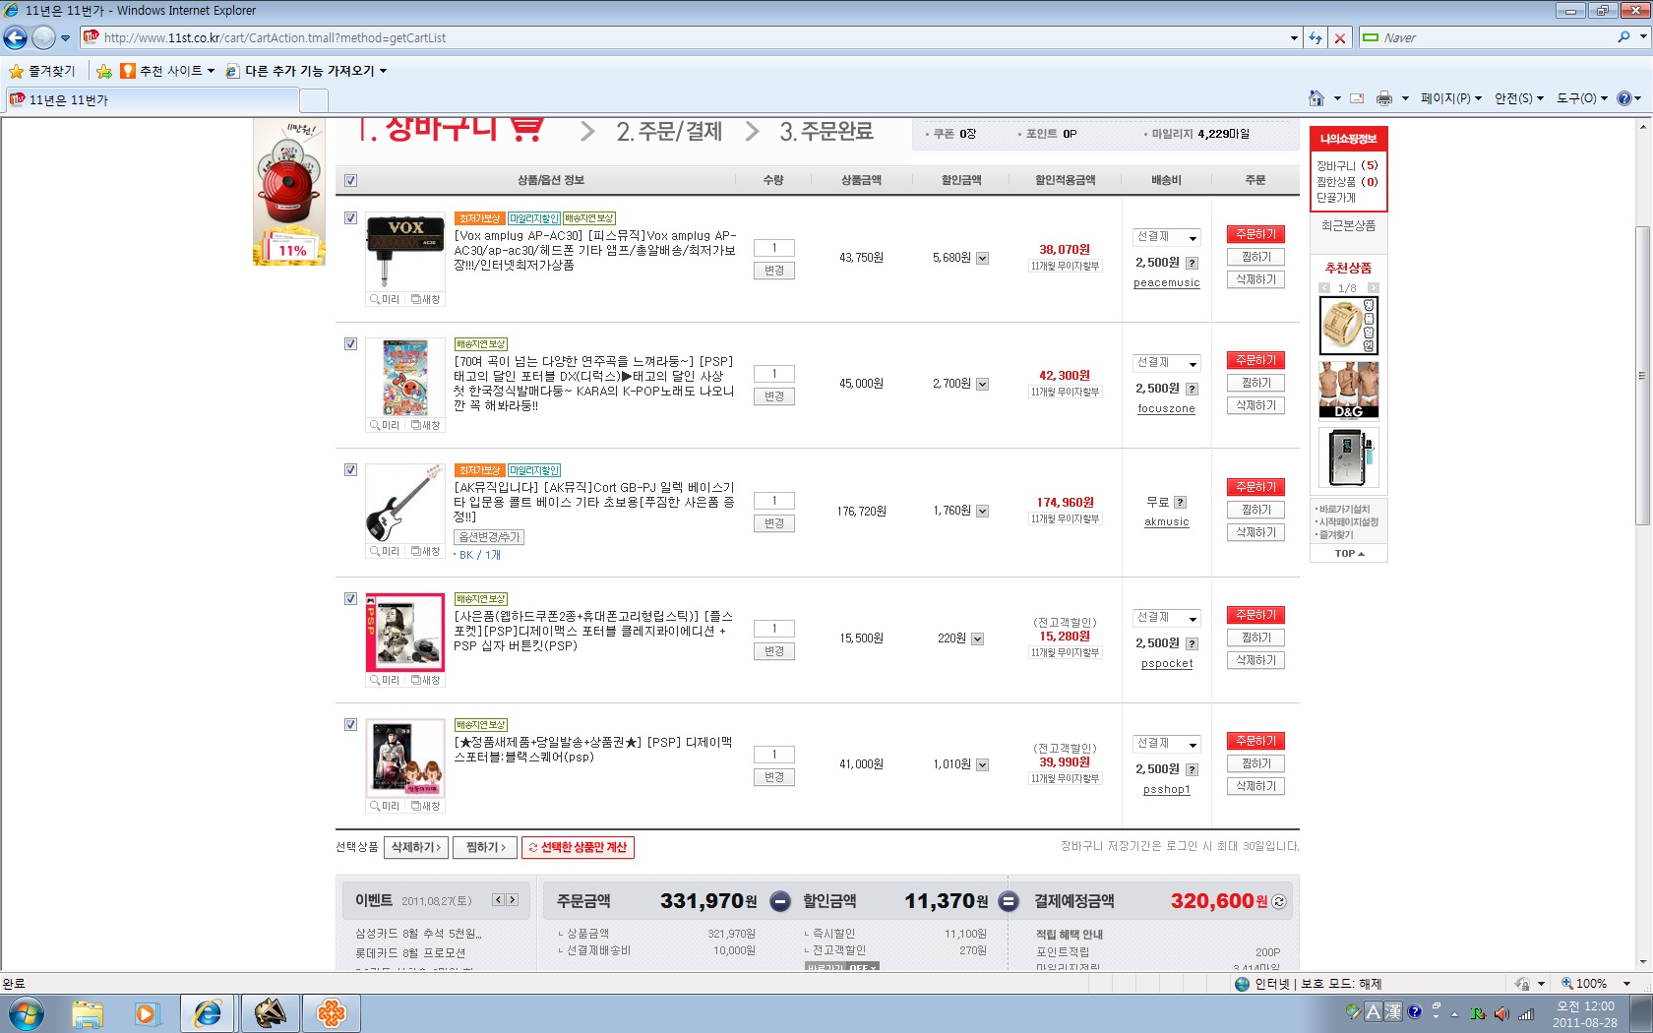Toggle the select-all checkbox in table header
Screen dimensions: 1653x1033
(350, 180)
